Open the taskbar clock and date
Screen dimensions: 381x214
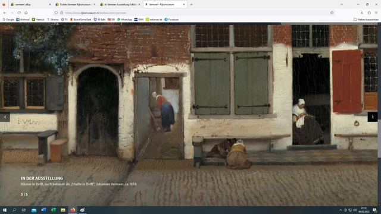364,210
